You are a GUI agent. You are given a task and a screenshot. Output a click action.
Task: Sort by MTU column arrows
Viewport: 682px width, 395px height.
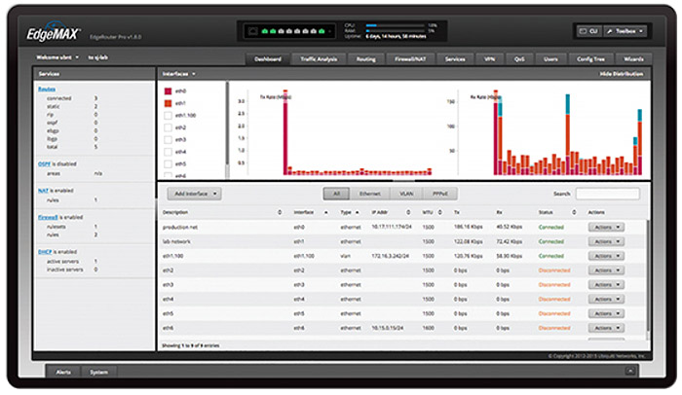pos(439,212)
